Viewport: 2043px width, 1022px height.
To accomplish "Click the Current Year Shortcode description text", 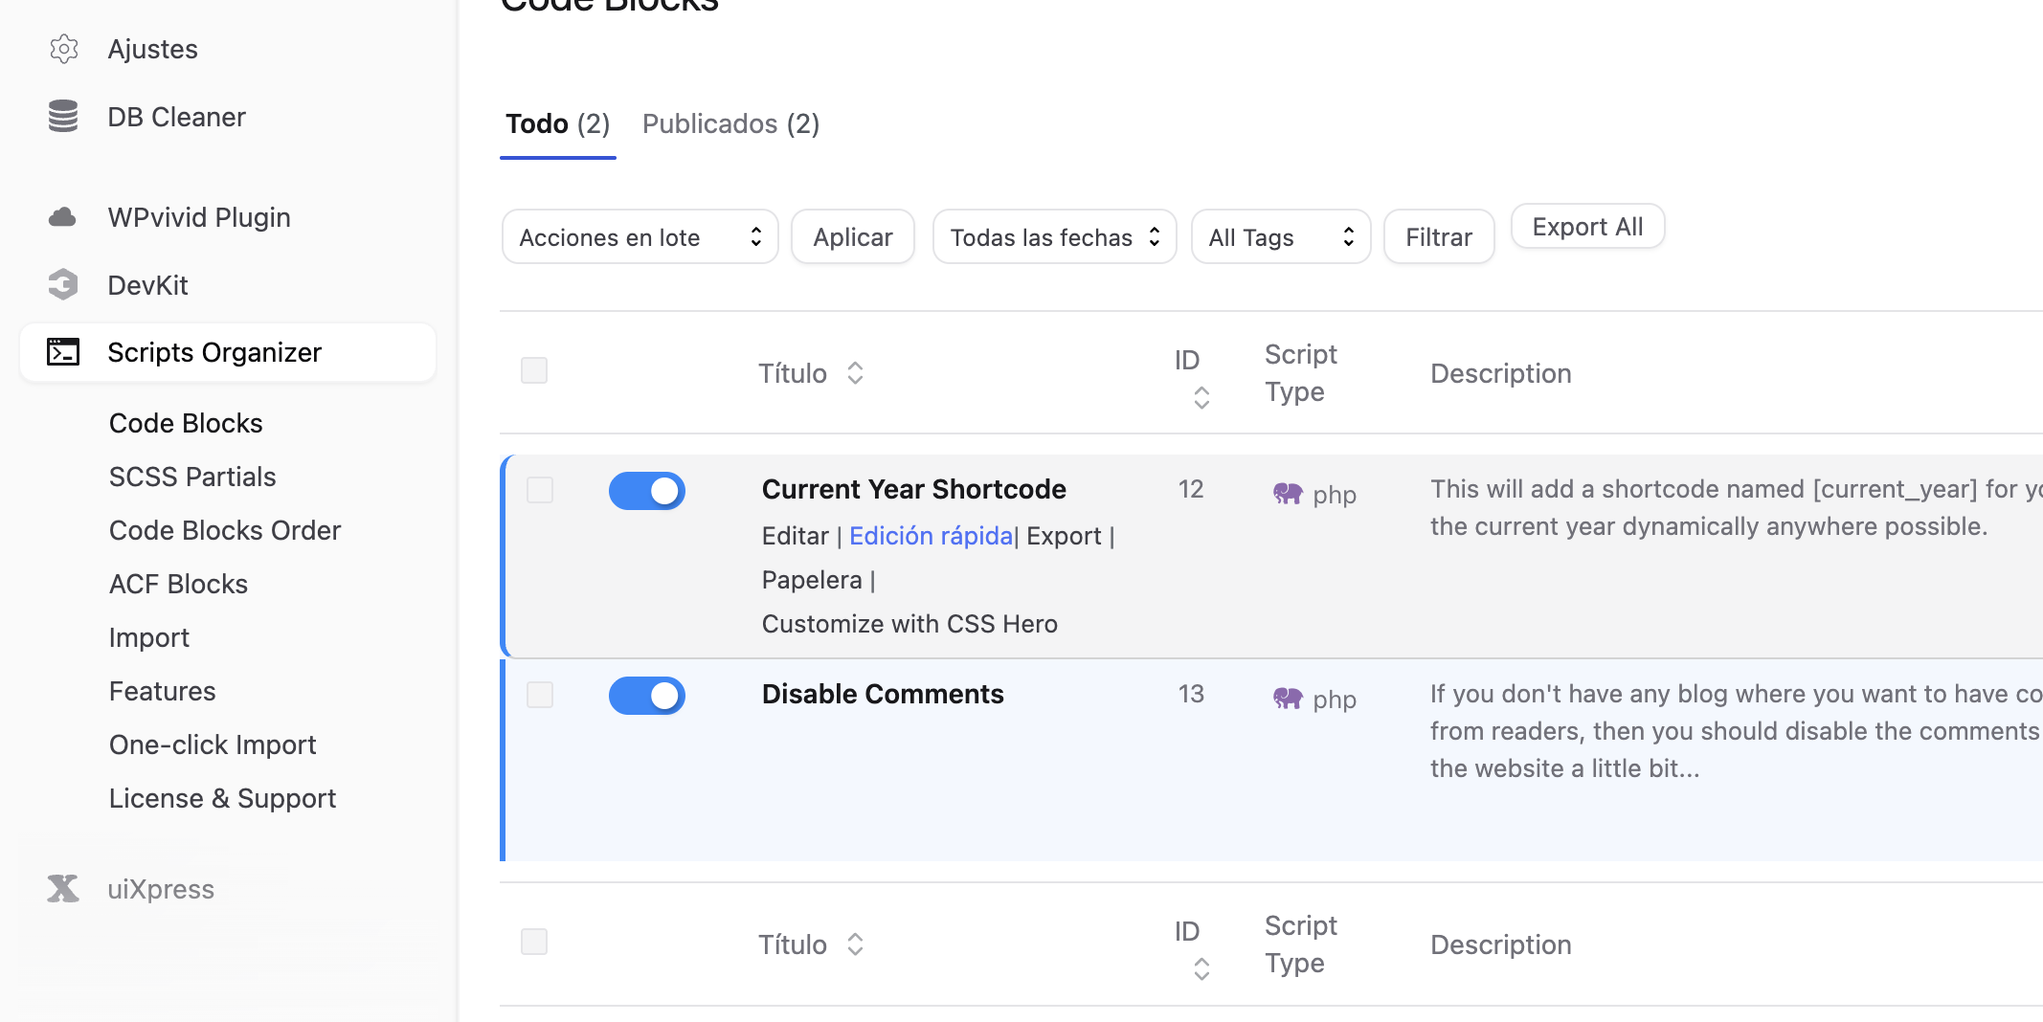I will coord(1736,508).
